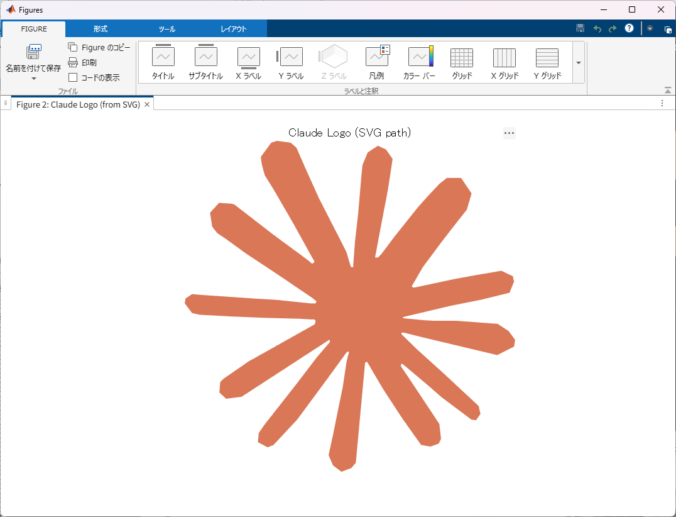Image resolution: width=676 pixels, height=517 pixels.
Task: Insert an X label with X ラベル
Action: (x=248, y=62)
